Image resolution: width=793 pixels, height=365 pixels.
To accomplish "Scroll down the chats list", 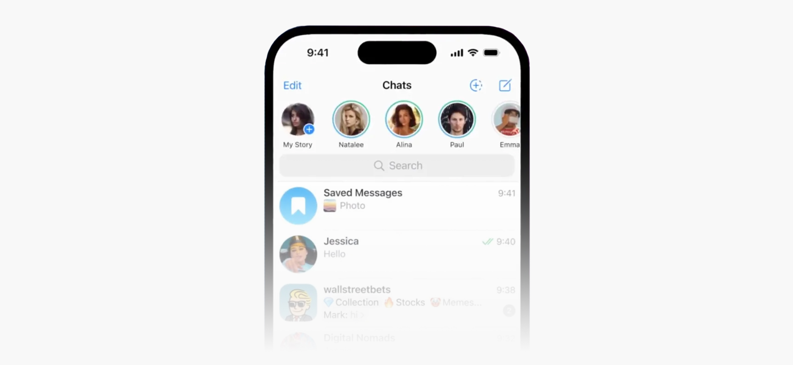I will coord(397,252).
